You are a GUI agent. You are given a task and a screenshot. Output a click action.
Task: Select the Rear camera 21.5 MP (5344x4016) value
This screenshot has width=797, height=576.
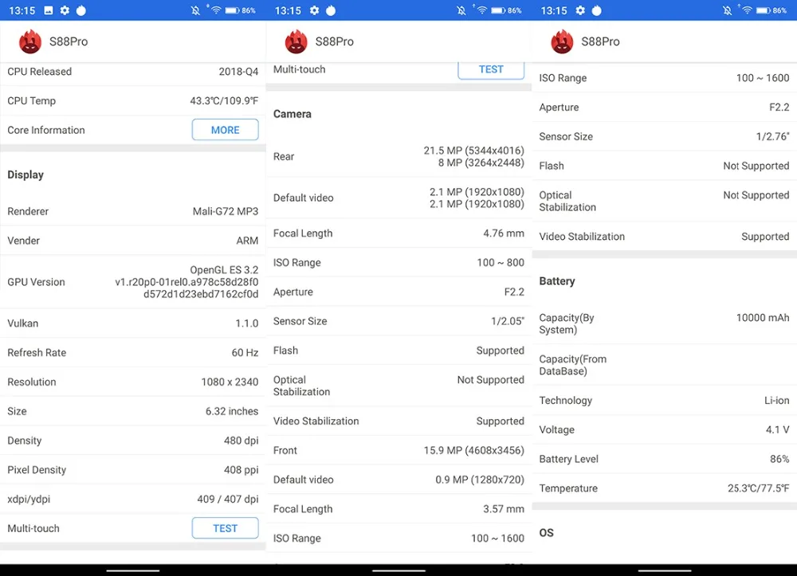pos(473,151)
